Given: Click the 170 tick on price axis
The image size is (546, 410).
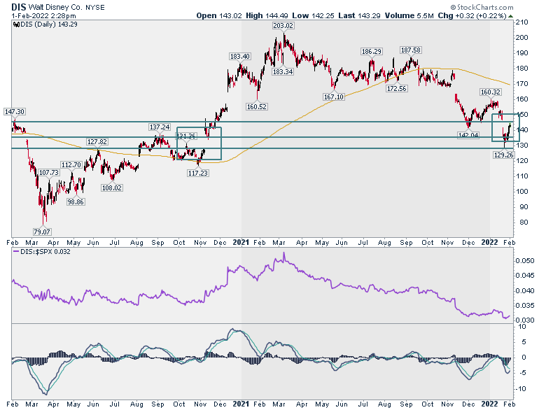Looking at the screenshot, I should 522,84.
